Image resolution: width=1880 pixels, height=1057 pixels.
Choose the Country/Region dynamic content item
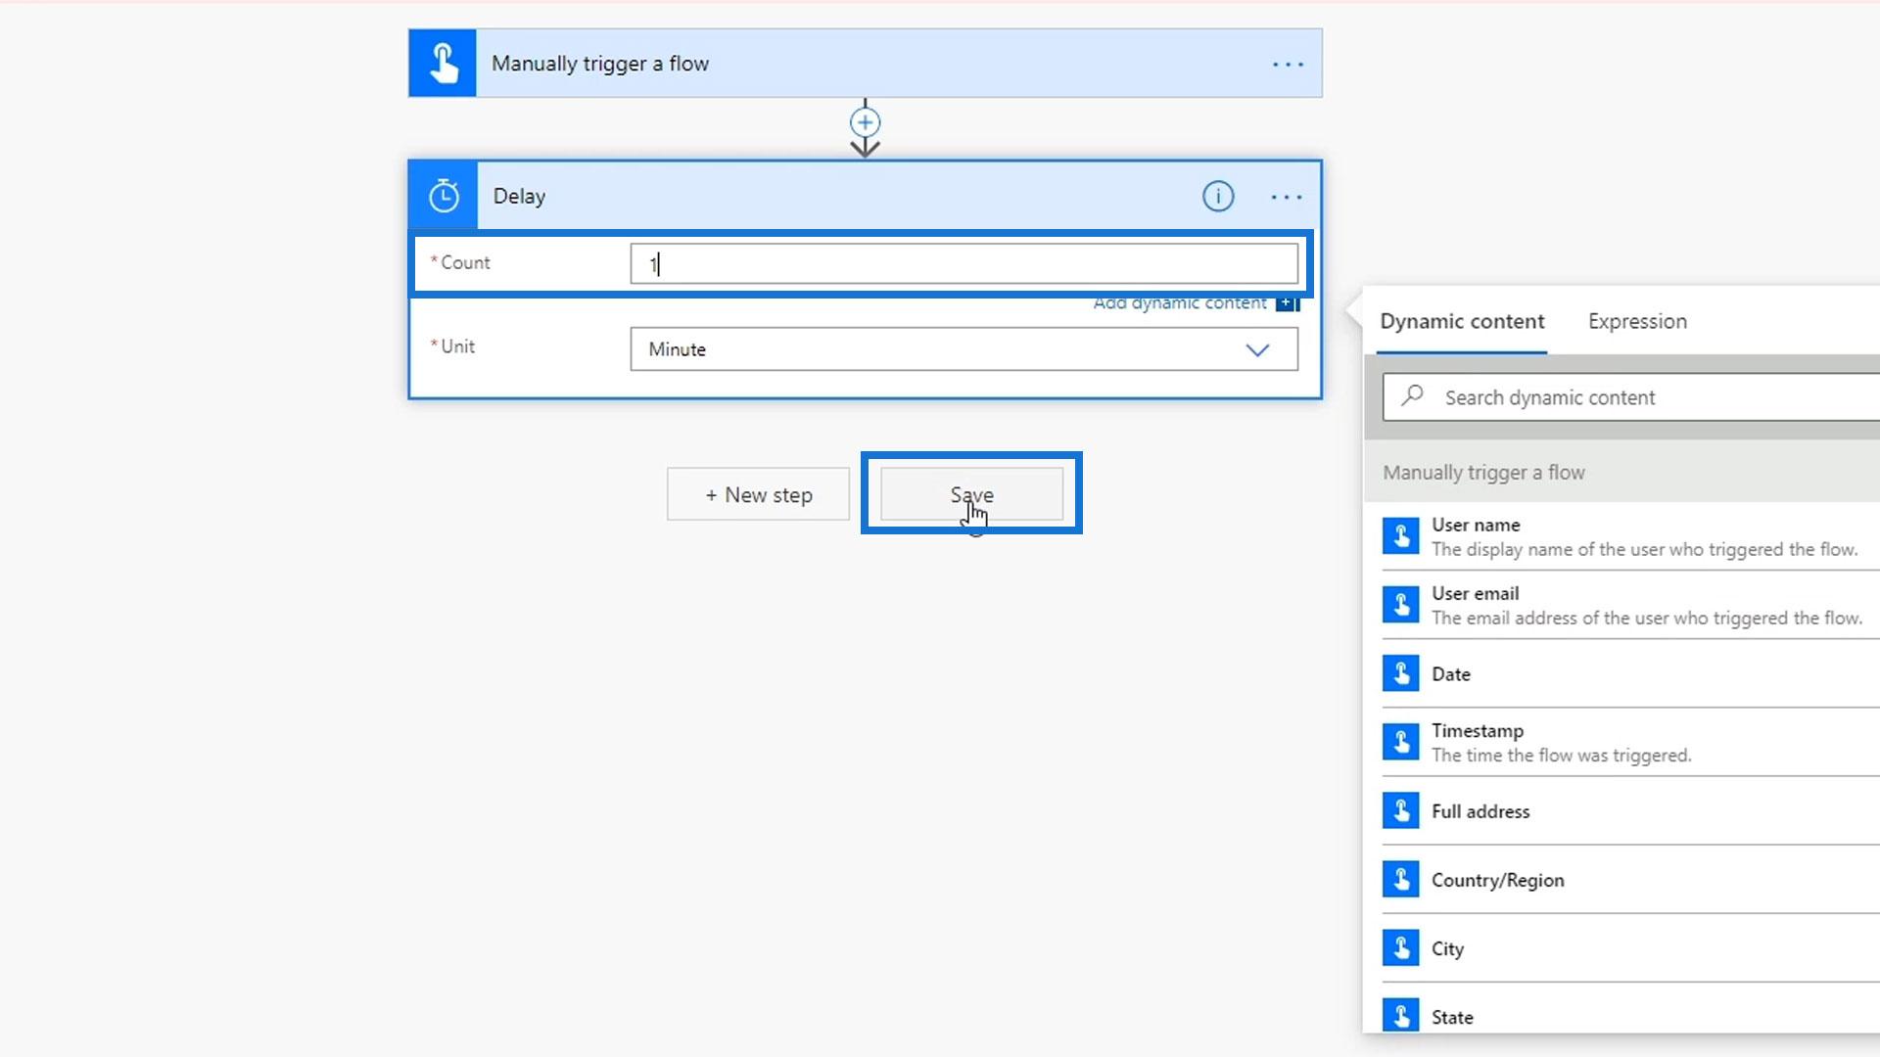[1498, 880]
